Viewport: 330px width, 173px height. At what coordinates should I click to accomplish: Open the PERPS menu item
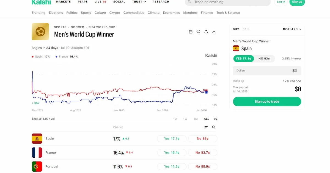[83, 2]
